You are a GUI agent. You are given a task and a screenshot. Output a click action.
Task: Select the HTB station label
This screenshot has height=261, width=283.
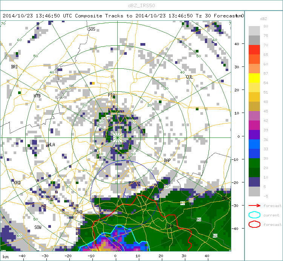[x=37, y=96]
